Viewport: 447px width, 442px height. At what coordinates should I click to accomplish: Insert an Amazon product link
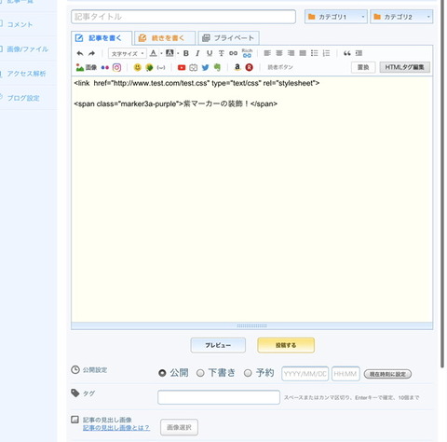(x=237, y=67)
